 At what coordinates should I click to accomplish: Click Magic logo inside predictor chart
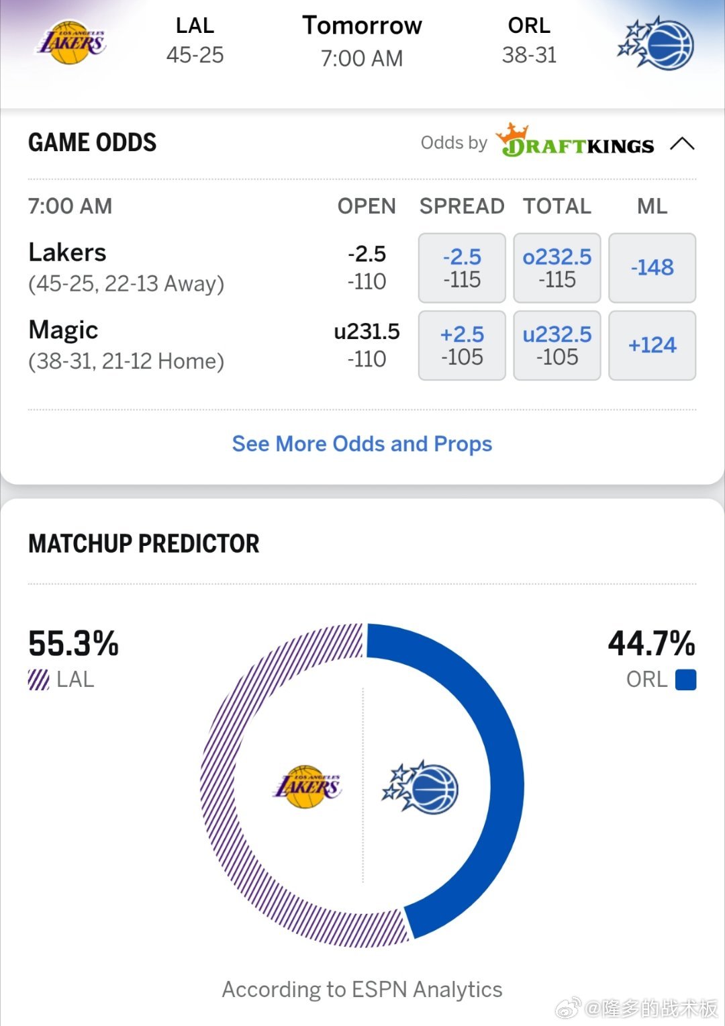[421, 786]
